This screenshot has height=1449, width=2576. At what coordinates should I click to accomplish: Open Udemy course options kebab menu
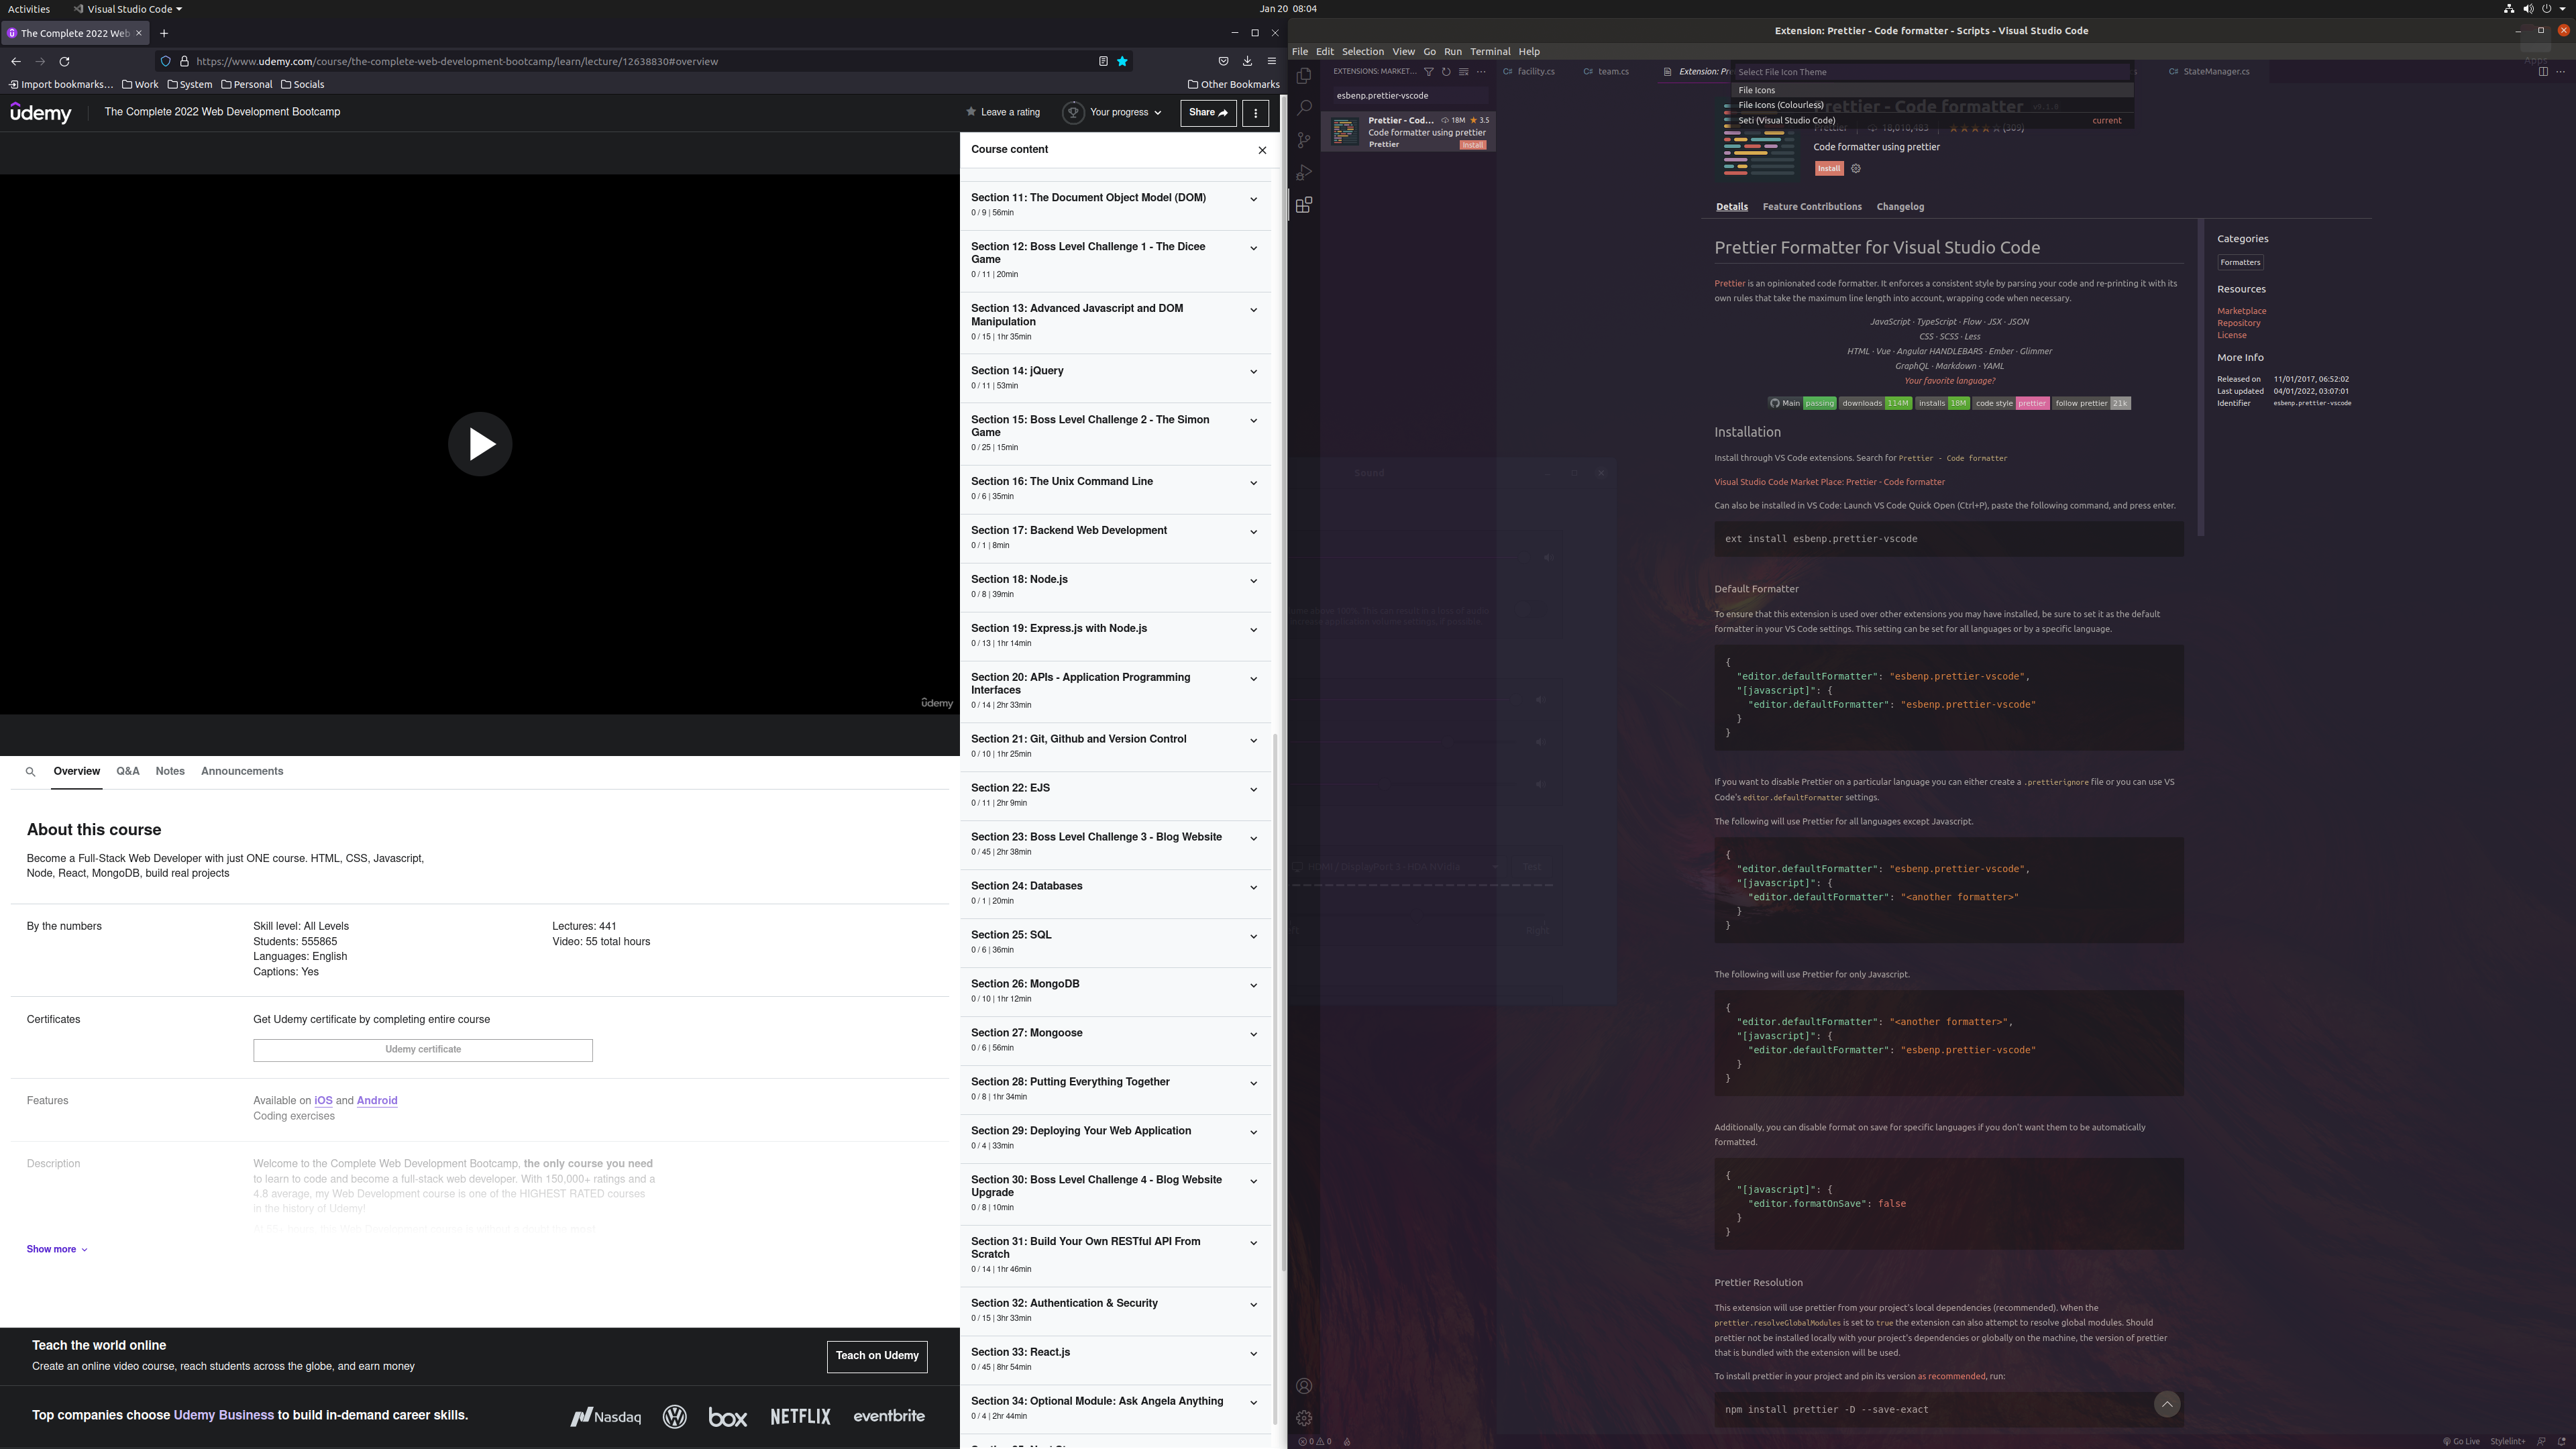[x=1256, y=113]
